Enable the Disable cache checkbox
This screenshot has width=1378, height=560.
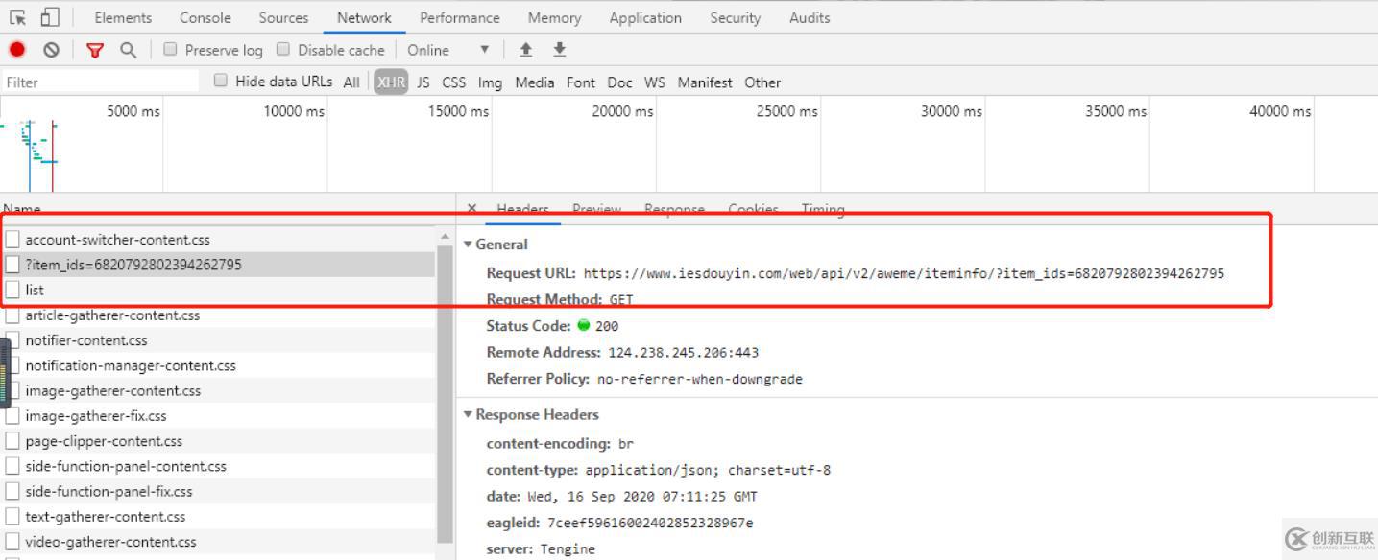point(283,50)
